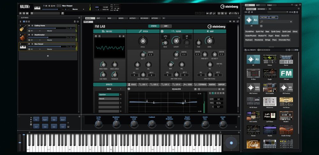
Task: Turn the Pitch knob in the PITCH section
Action: tap(143, 41)
